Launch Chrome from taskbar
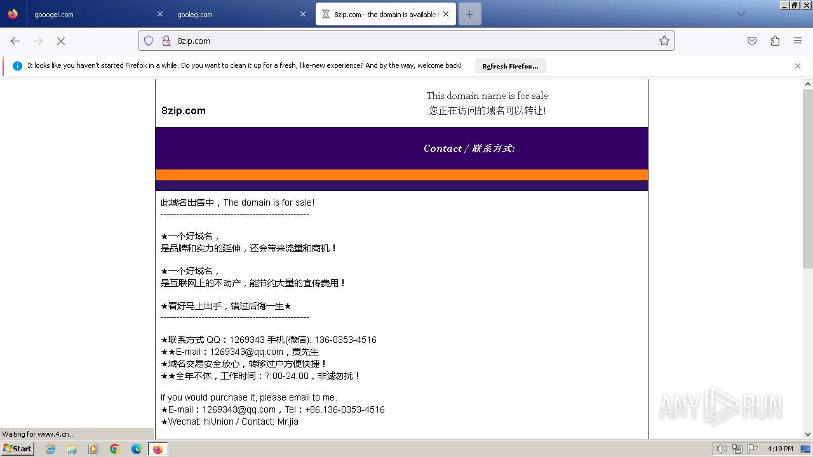This screenshot has width=813, height=457. click(115, 449)
